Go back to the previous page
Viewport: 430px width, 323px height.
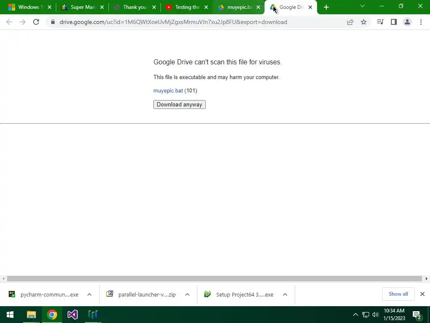[9, 22]
